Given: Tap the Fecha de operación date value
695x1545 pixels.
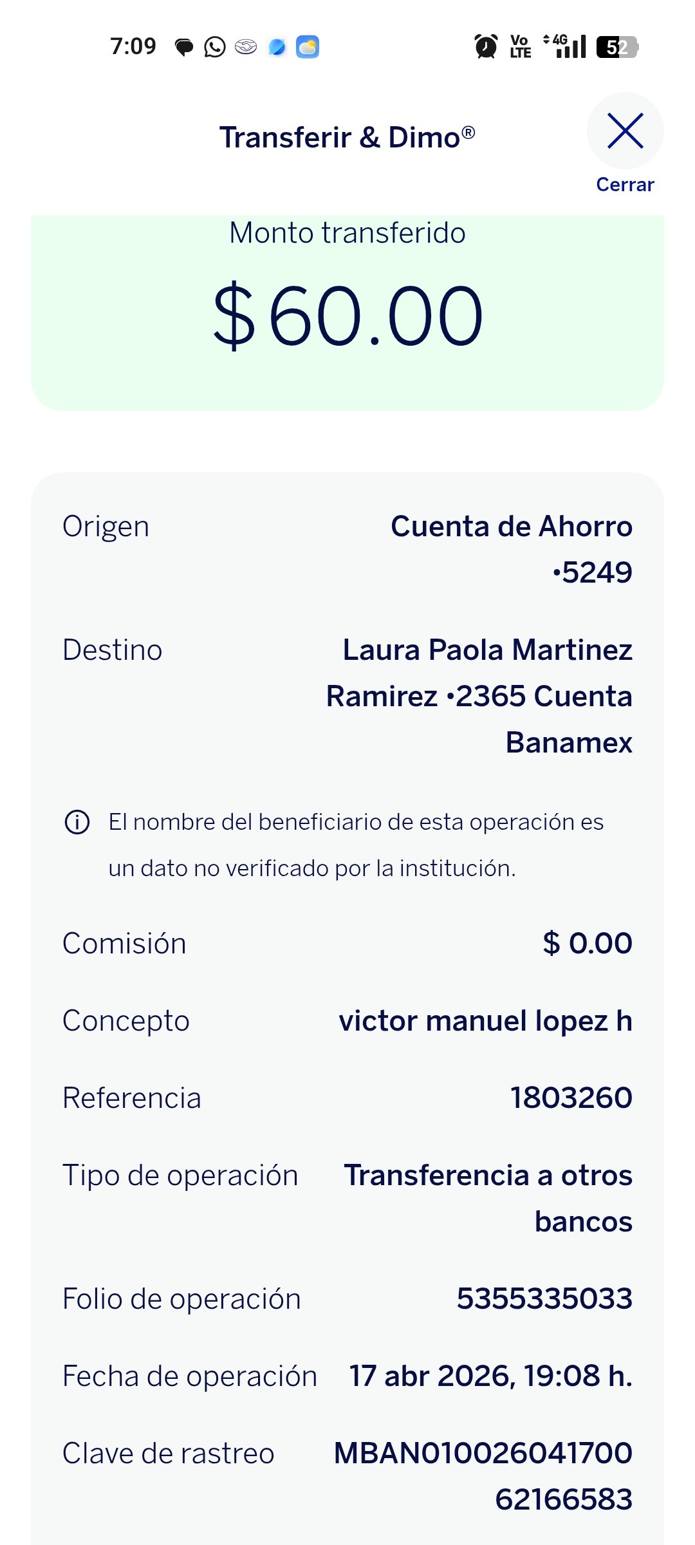Looking at the screenshot, I should click(491, 1376).
